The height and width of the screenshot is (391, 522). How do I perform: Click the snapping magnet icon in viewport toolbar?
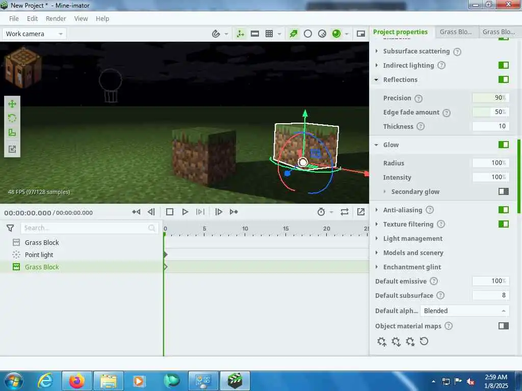pos(216,34)
